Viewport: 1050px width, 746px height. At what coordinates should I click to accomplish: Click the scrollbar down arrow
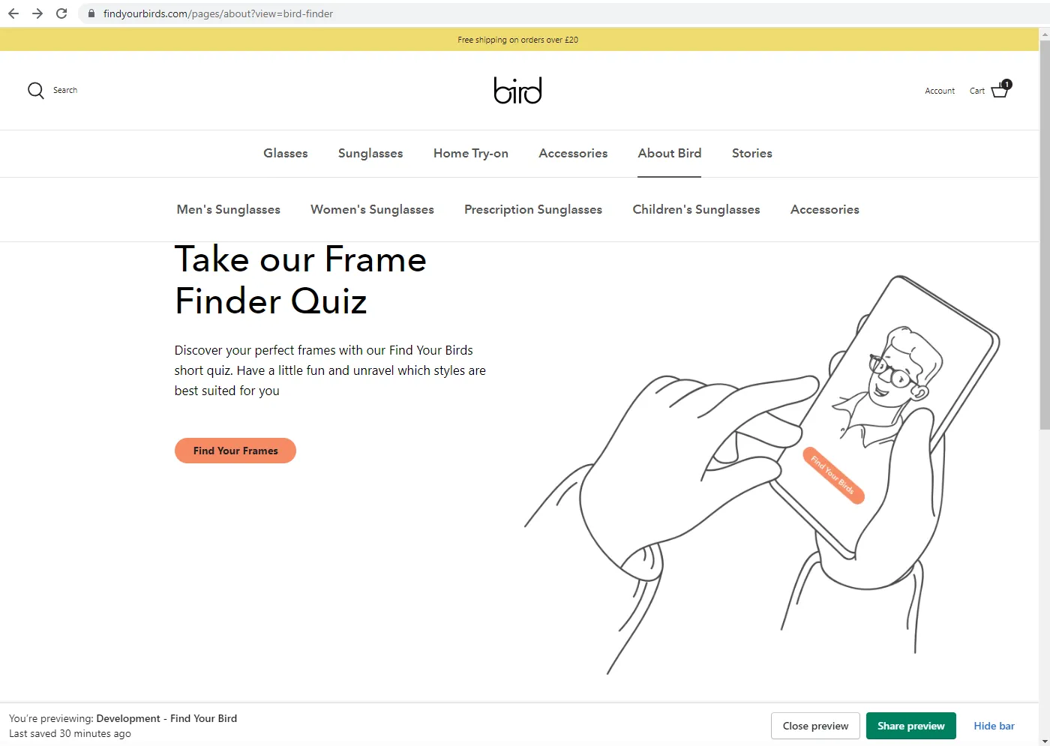click(x=1045, y=741)
